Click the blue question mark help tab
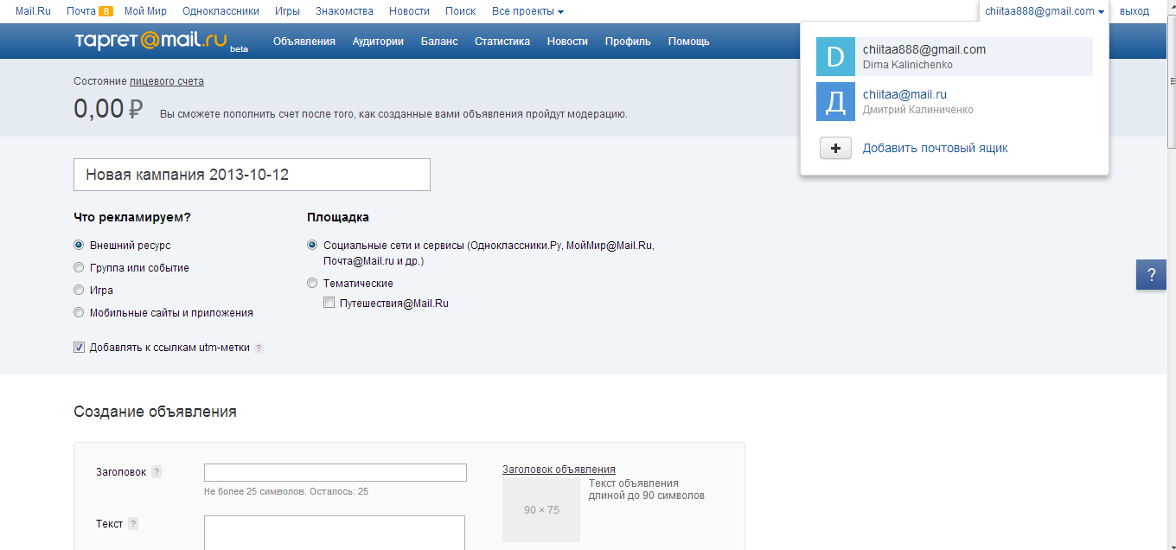 [x=1151, y=275]
